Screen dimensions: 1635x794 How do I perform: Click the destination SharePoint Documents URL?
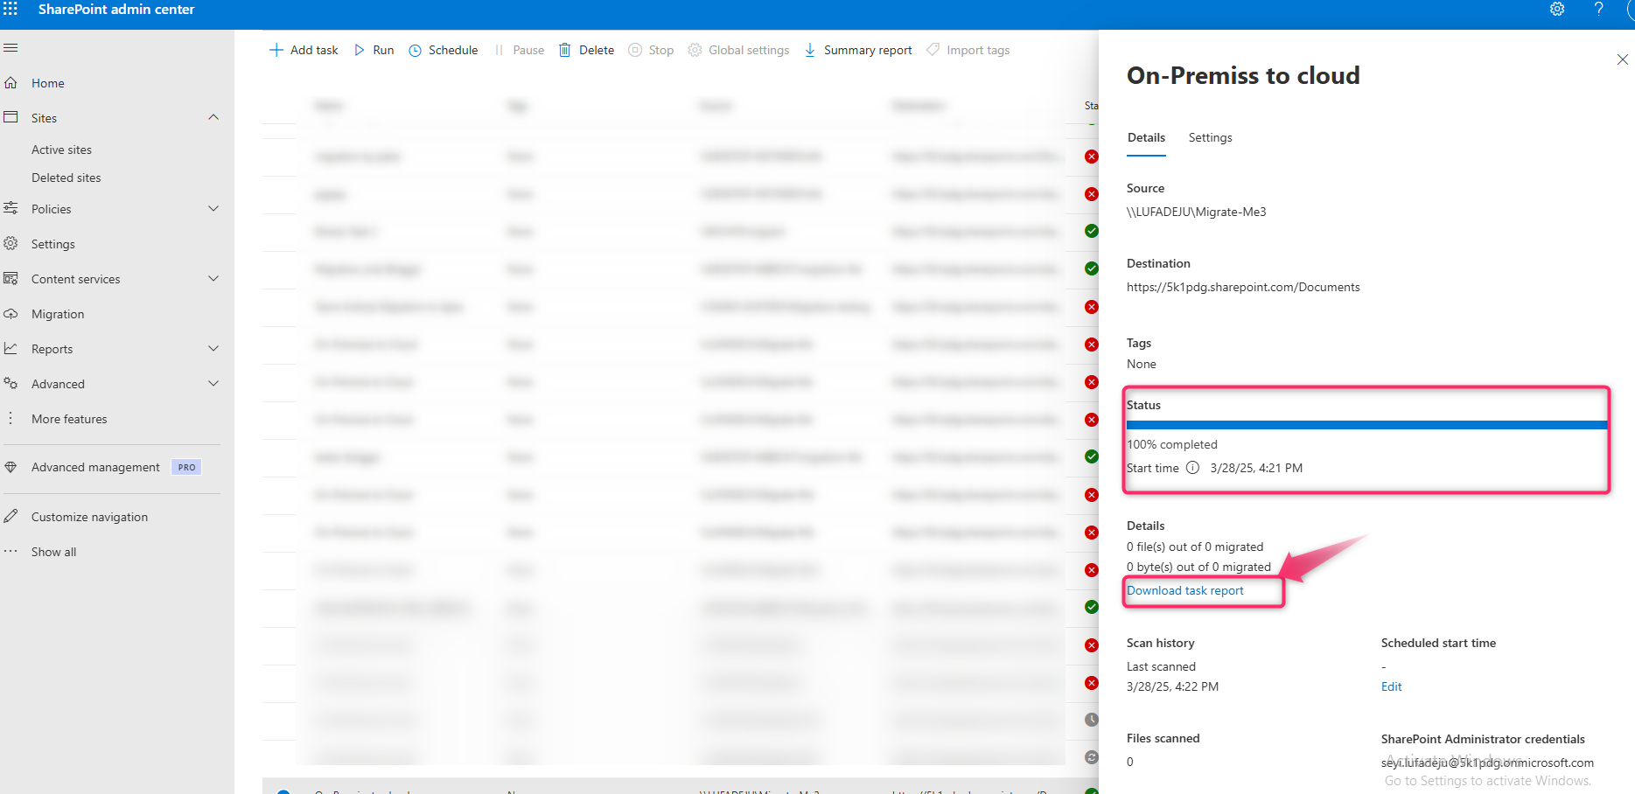click(x=1243, y=287)
